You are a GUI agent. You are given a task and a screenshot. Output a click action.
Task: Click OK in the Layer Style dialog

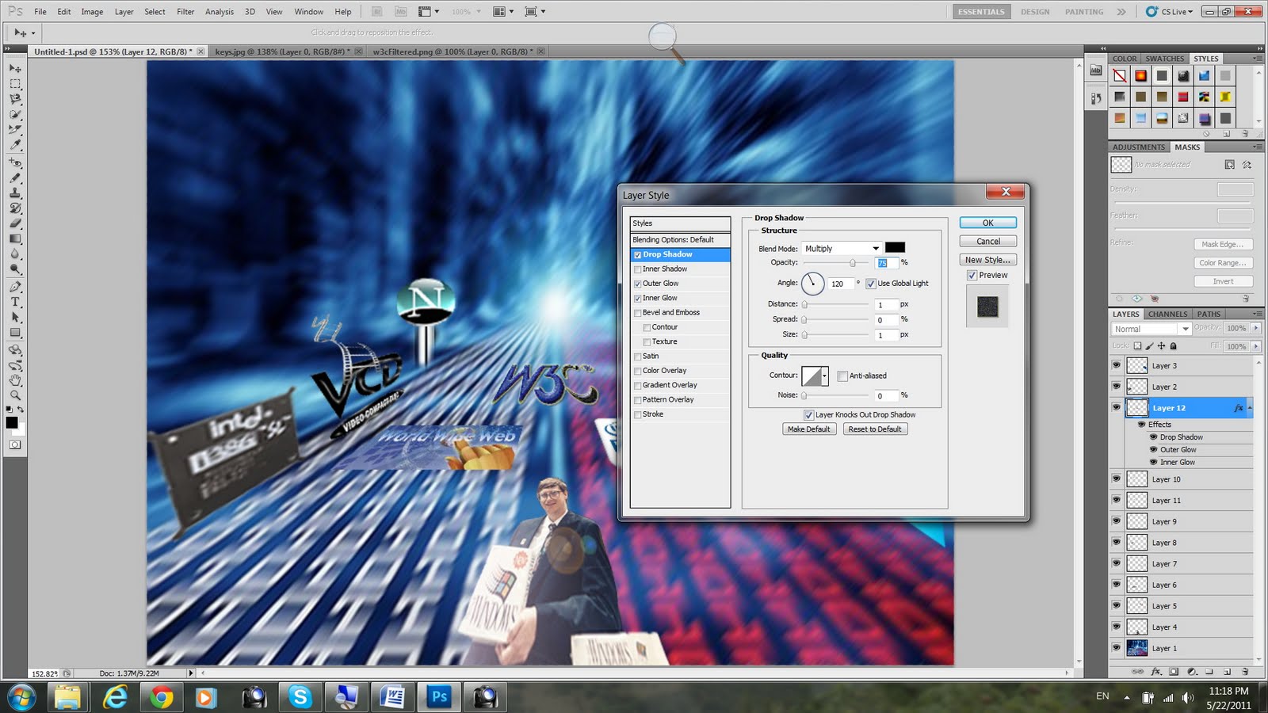(x=987, y=223)
